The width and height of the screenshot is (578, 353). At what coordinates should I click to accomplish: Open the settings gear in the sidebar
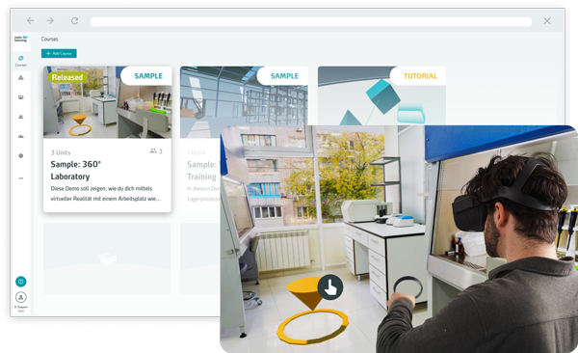pyautogui.click(x=21, y=156)
